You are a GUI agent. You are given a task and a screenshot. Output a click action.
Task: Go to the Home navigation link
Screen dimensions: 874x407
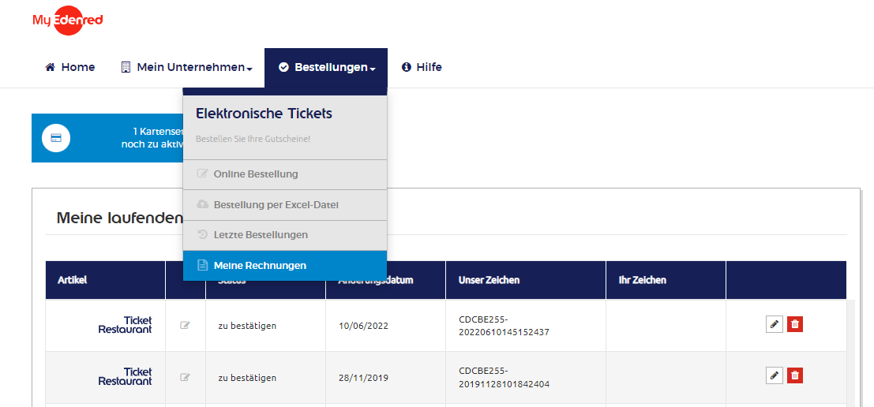[x=69, y=67]
